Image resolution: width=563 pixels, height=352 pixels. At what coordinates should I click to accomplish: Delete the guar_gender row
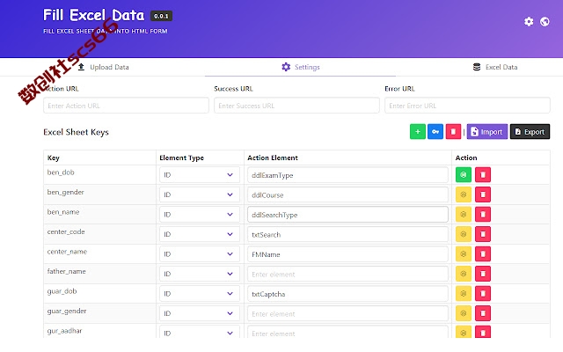483,313
